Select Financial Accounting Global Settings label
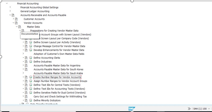The height and width of the screenshot is (112, 212). pyautogui.click(x=39, y=7)
